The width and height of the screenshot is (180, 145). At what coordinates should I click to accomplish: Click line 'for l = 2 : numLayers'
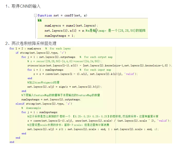(x=25, y=49)
